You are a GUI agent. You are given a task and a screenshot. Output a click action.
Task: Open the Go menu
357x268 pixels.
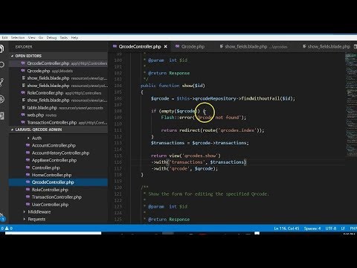pyautogui.click(x=41, y=38)
